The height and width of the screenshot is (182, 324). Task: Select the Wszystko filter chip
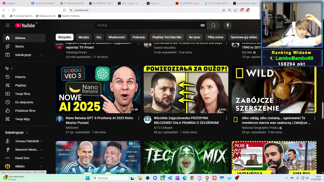pos(65,37)
